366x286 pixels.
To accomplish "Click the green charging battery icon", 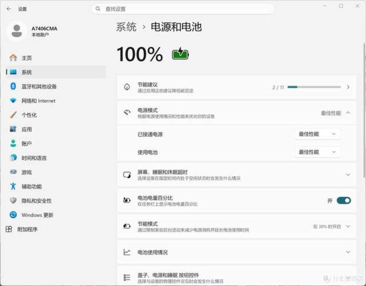I will (x=180, y=54).
